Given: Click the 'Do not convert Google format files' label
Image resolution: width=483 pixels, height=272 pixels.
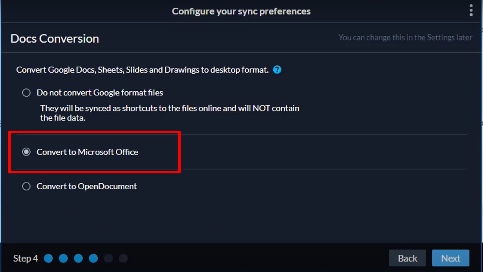Looking at the screenshot, I should click(x=100, y=93).
